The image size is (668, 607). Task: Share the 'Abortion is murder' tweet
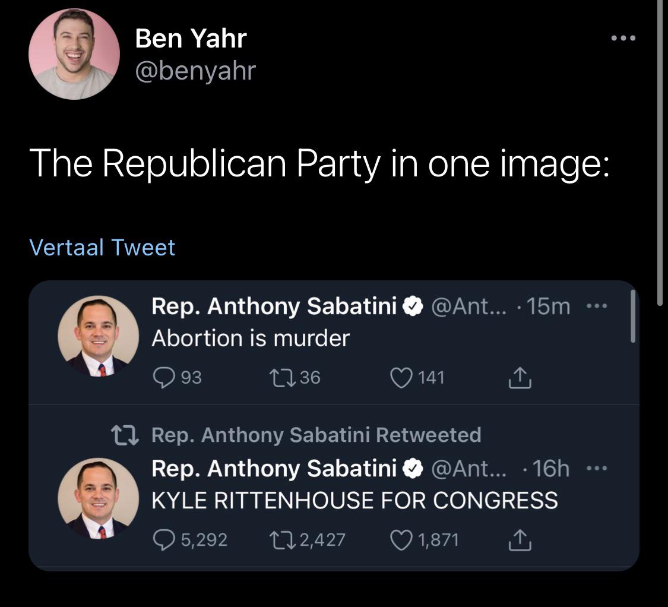[520, 378]
